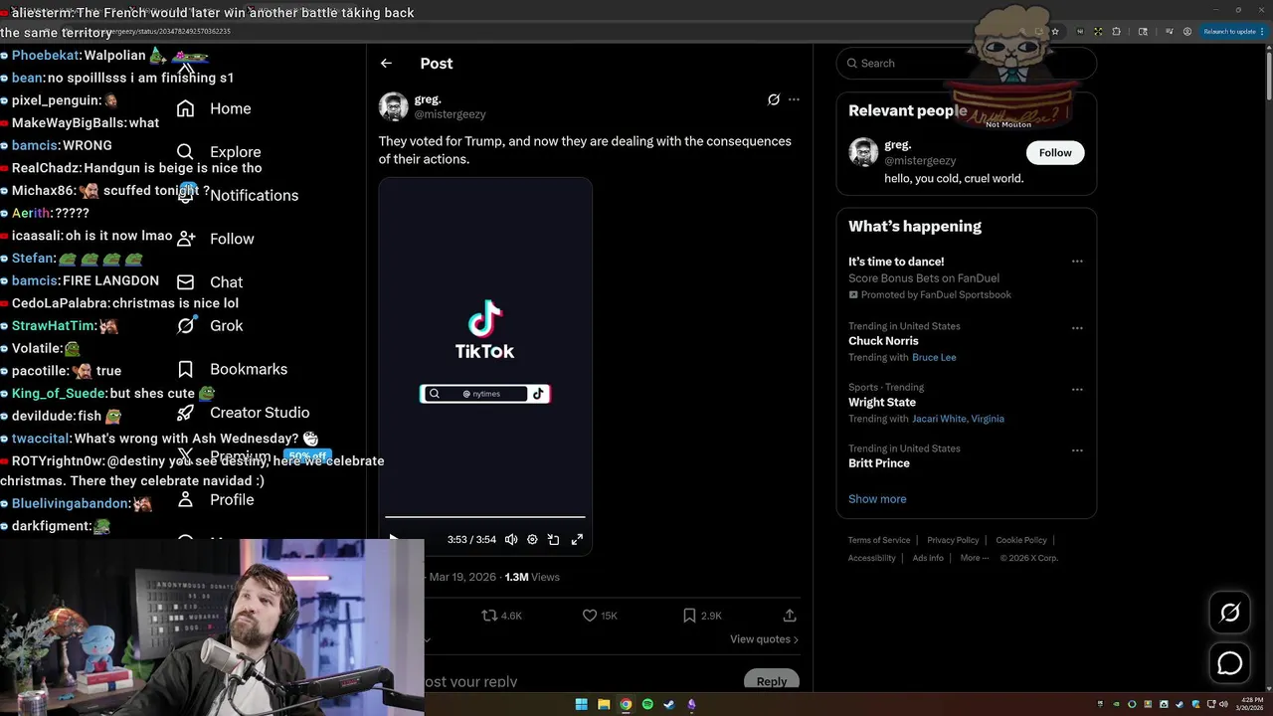
Task: Toggle picture-in-picture on the video
Action: (x=554, y=539)
